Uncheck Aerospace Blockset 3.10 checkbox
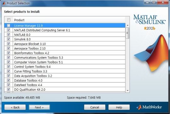Viewport: 170px width, 114px height. tap(8, 43)
